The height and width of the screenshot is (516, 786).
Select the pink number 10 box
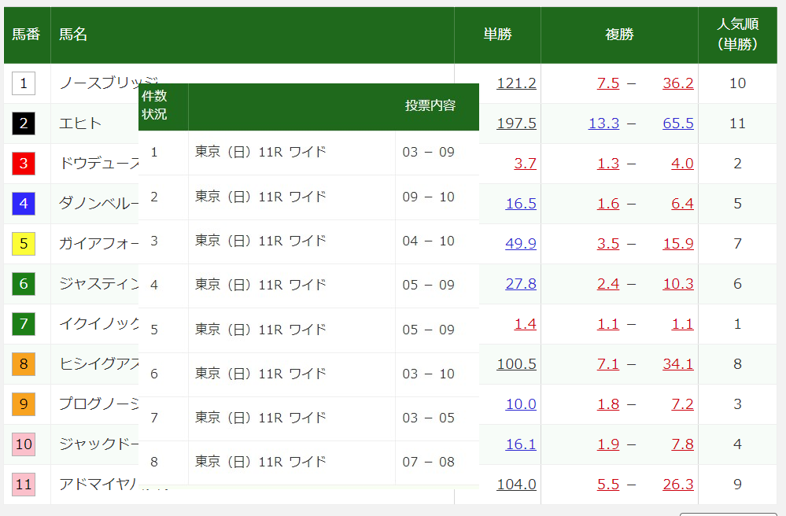[24, 444]
